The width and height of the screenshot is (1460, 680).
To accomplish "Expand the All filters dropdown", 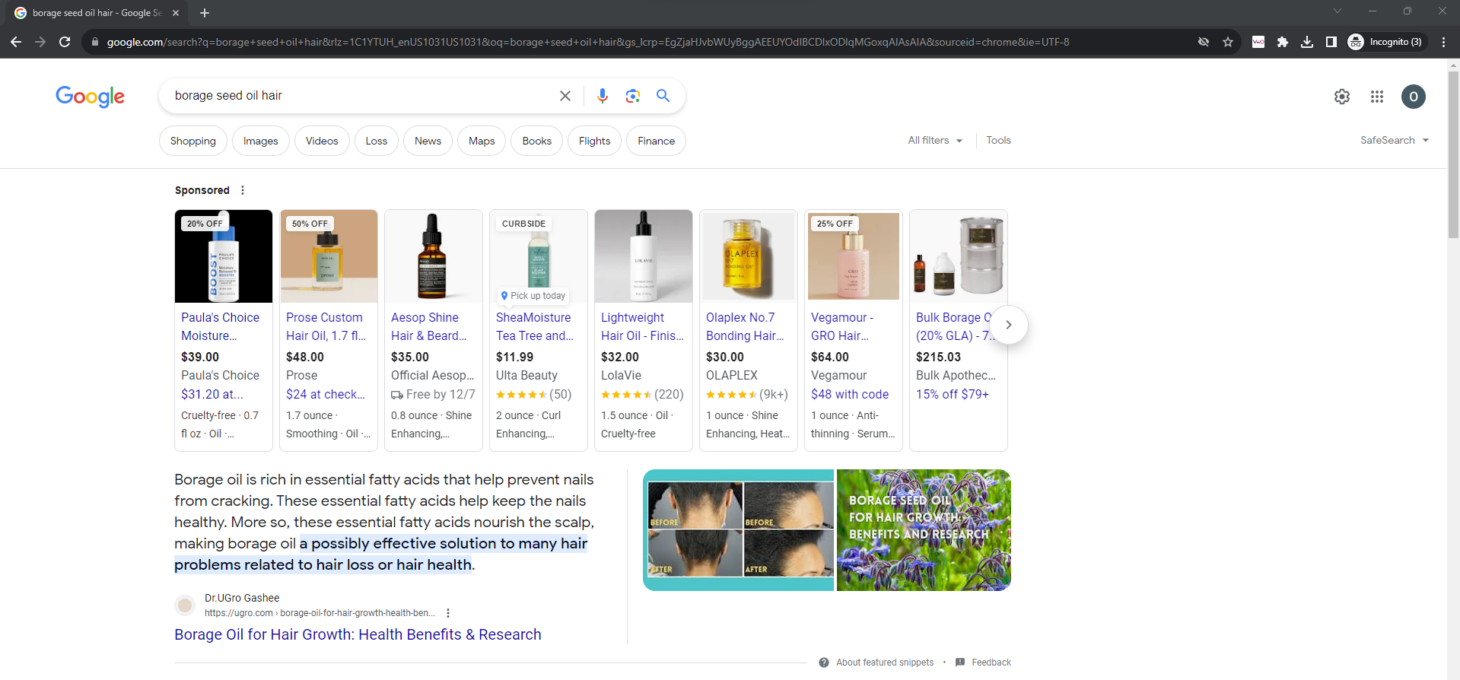I will click(934, 141).
